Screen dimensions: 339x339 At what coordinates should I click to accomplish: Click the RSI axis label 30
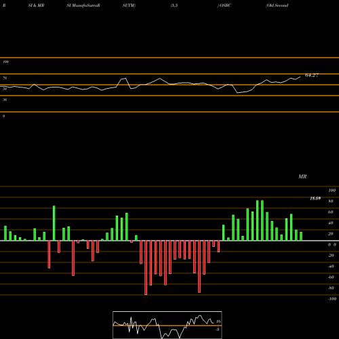(x=5, y=100)
